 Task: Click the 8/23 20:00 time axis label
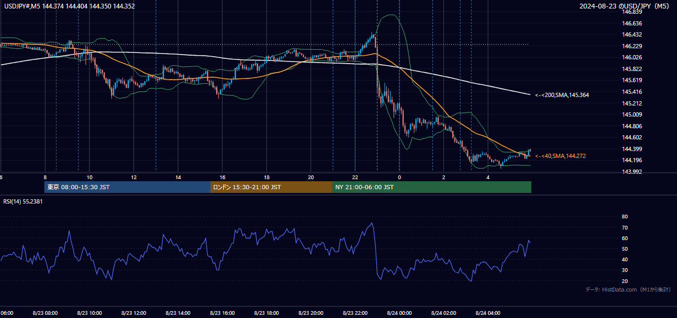point(311,313)
